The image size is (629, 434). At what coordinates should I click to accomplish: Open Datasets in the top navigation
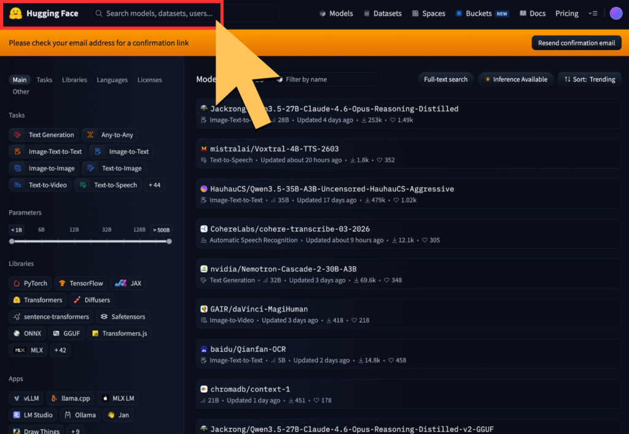(382, 14)
